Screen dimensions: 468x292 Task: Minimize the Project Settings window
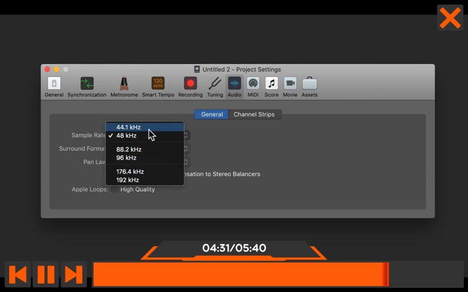[x=56, y=69]
